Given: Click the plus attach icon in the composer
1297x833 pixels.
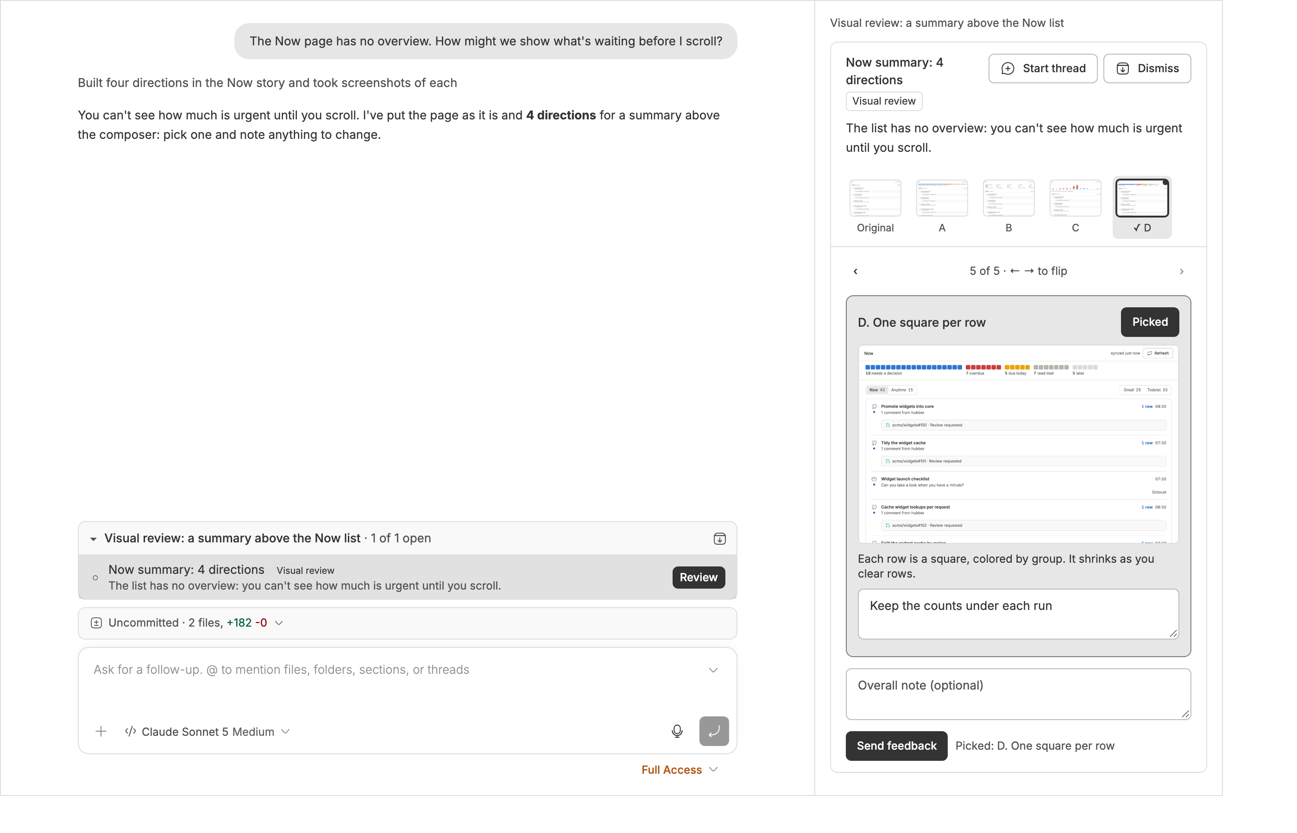Looking at the screenshot, I should [x=101, y=731].
